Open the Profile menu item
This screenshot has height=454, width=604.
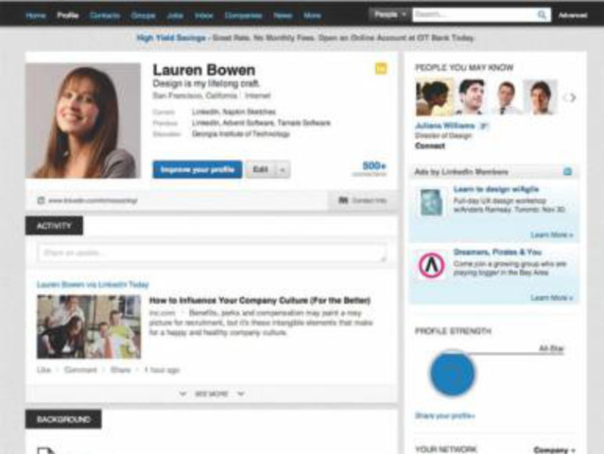[x=68, y=16]
